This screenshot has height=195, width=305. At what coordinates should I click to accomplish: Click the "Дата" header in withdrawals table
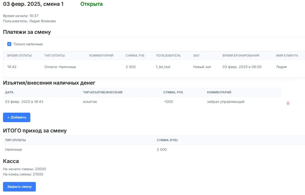9,92
